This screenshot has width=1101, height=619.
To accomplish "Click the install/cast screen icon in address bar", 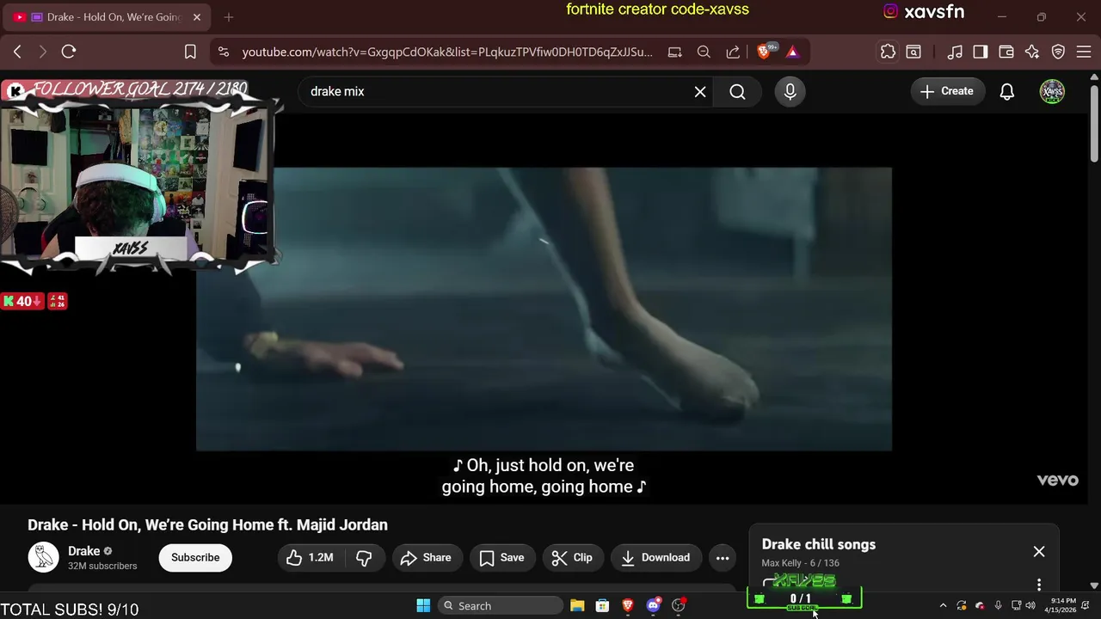I will tap(675, 52).
